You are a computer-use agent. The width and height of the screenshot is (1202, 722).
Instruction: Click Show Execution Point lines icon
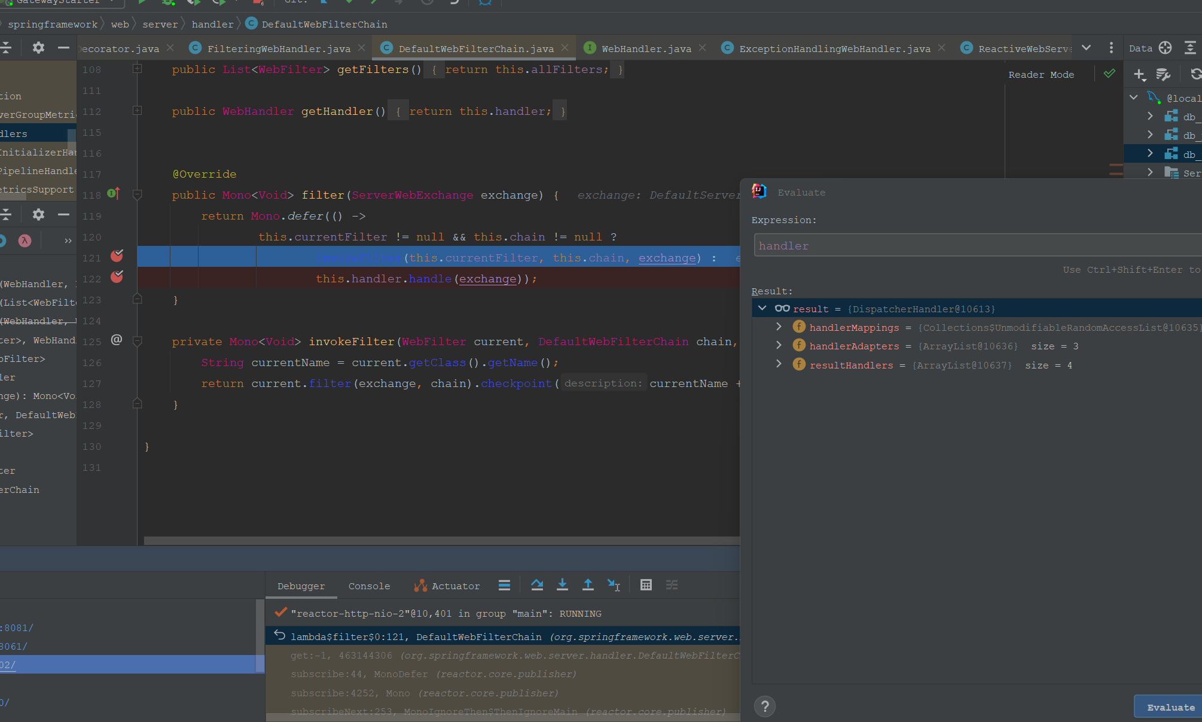[x=504, y=585]
